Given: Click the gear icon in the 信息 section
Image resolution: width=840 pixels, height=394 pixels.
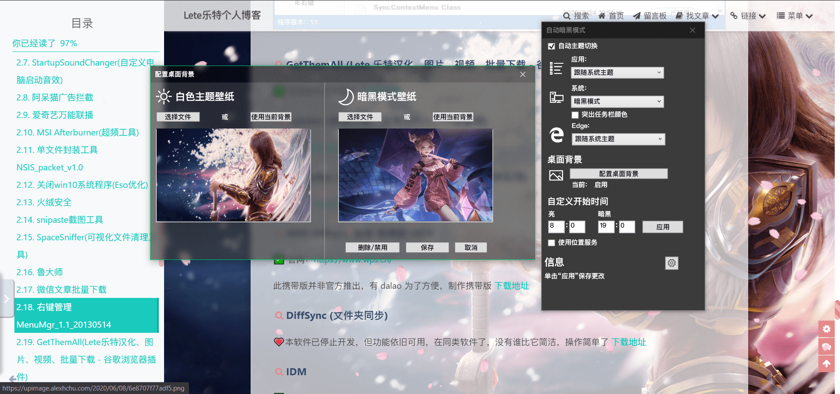Looking at the screenshot, I should click(x=672, y=263).
